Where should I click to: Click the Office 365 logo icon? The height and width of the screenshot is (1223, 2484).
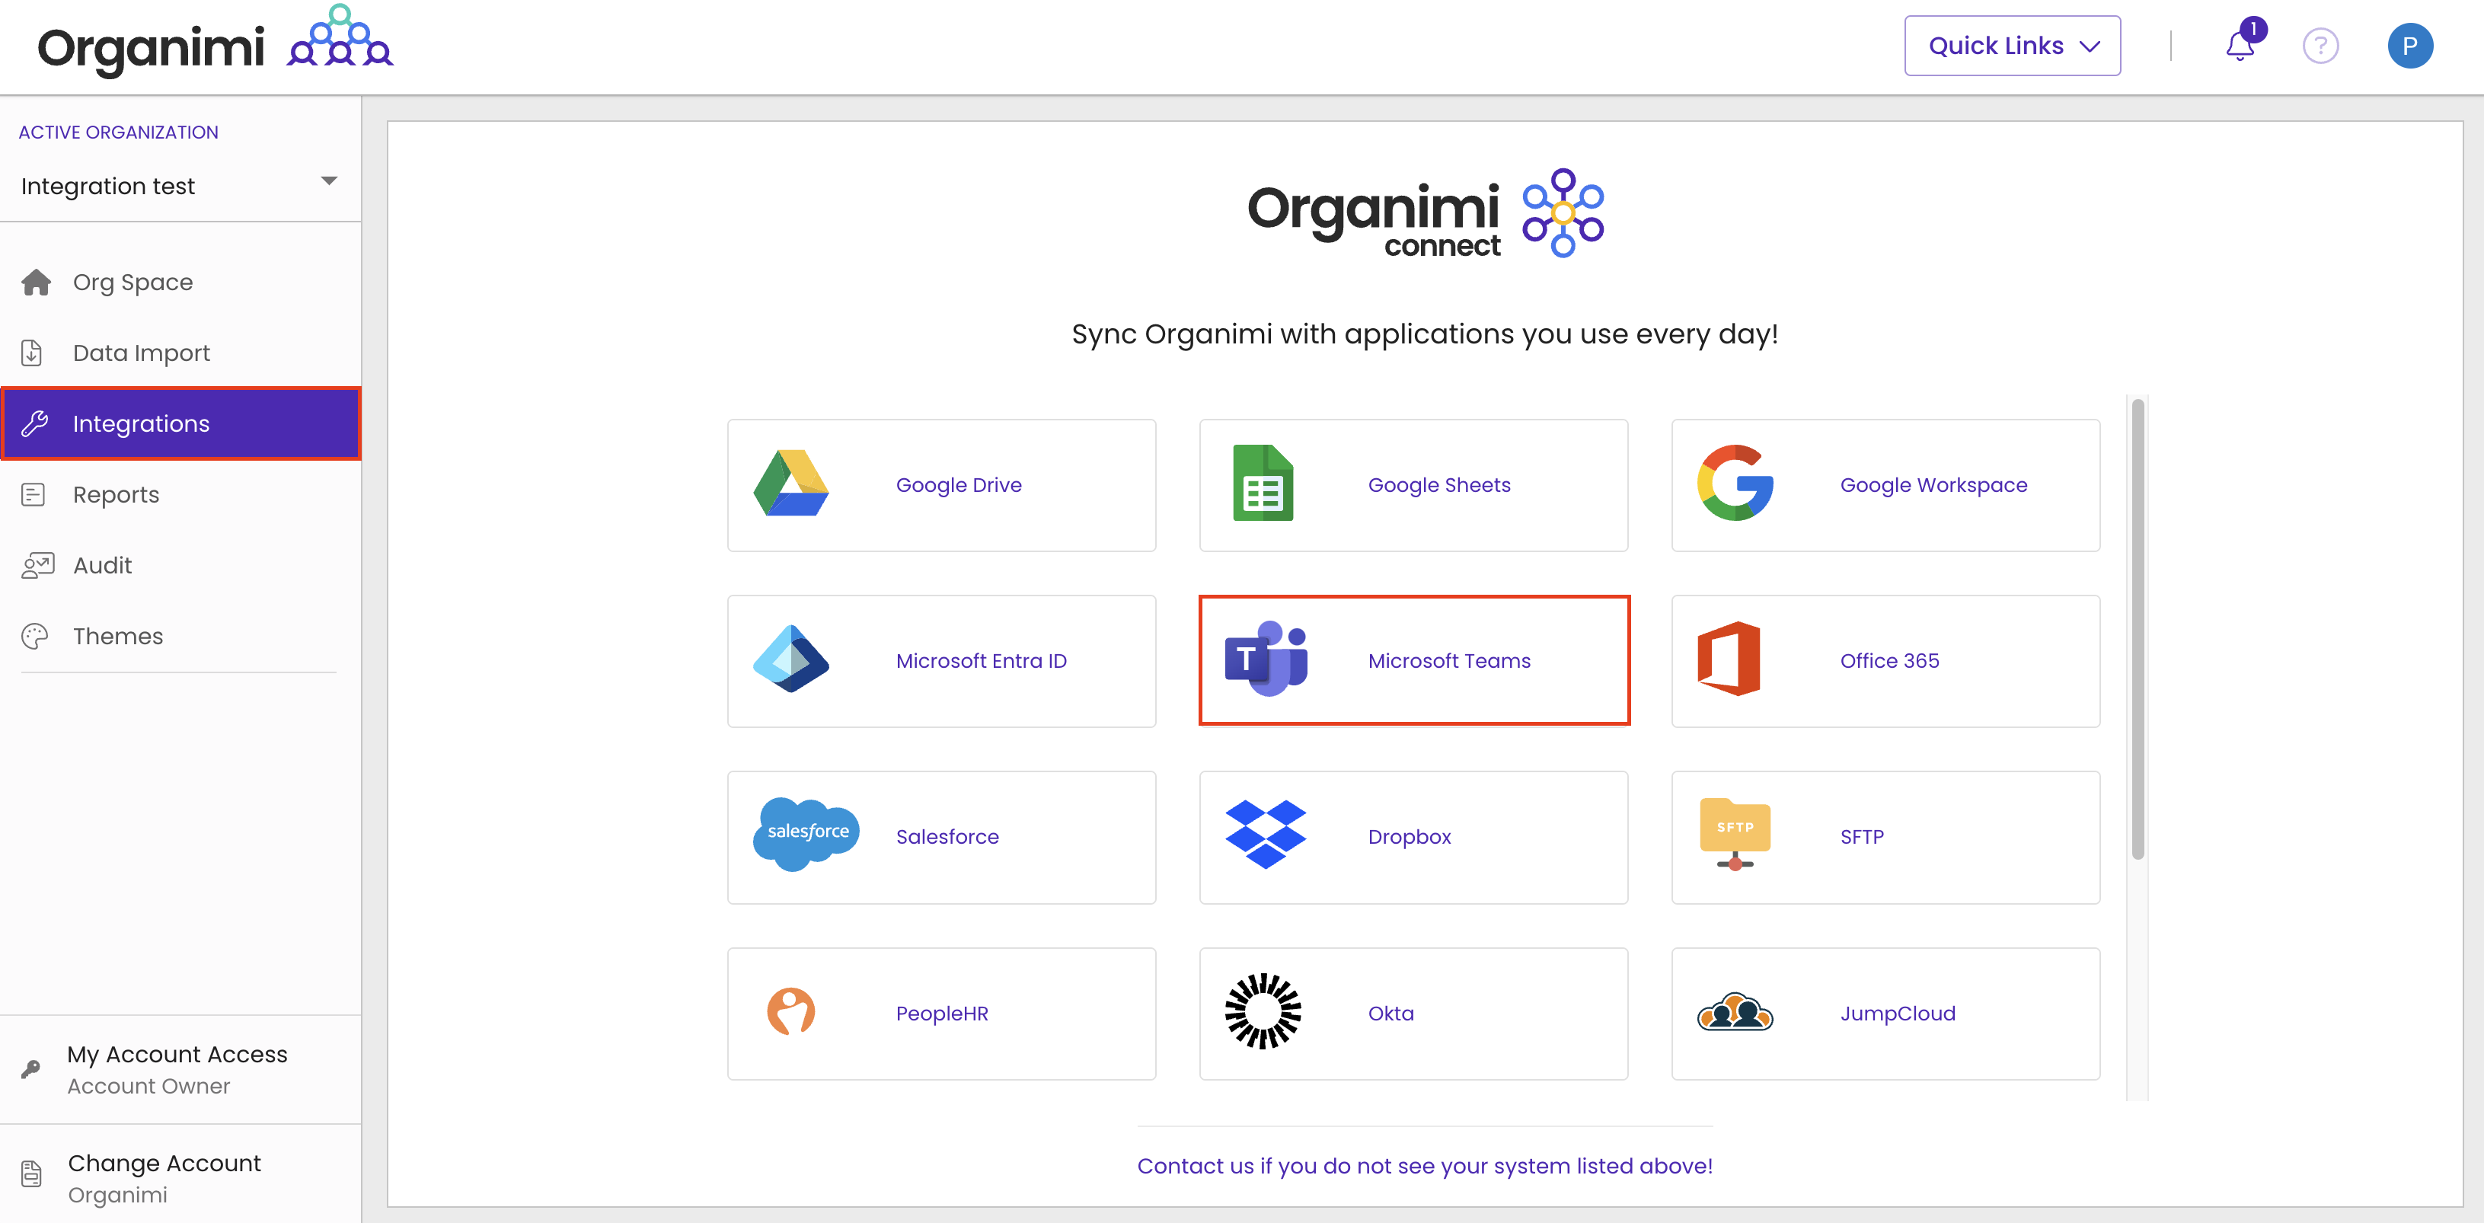[1729, 659]
